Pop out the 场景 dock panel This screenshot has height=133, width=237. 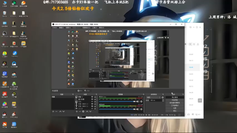point(73,94)
